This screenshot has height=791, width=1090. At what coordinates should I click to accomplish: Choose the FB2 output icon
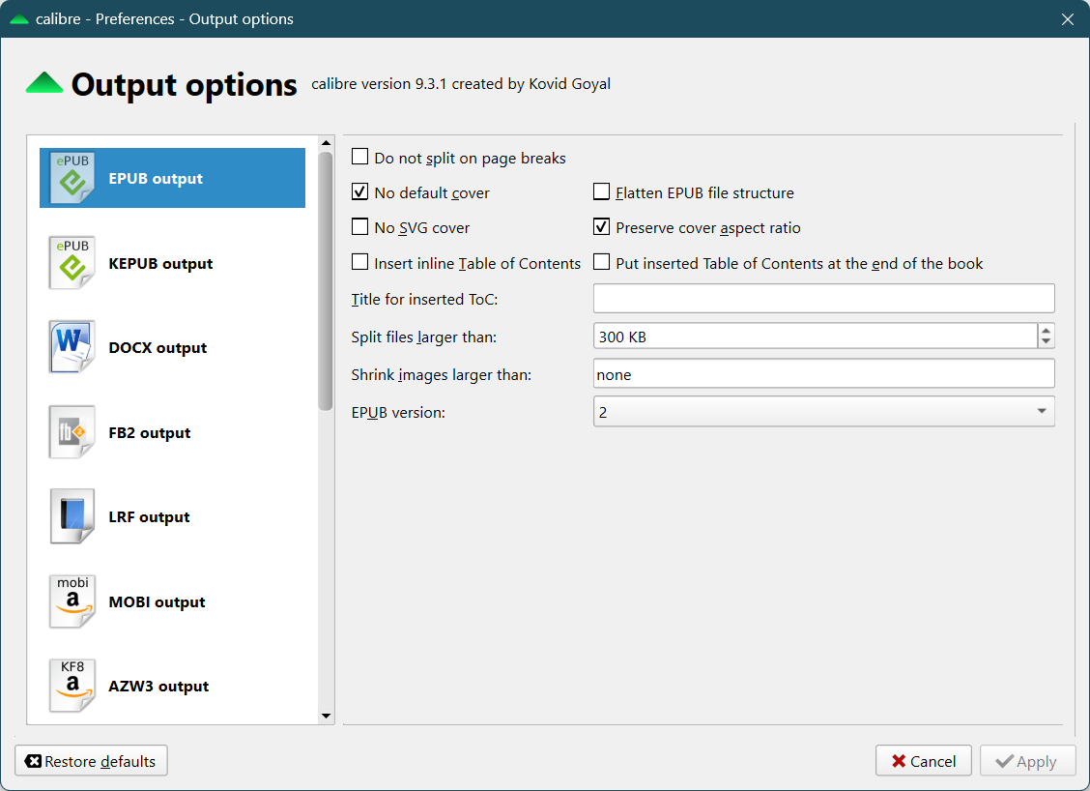point(72,432)
